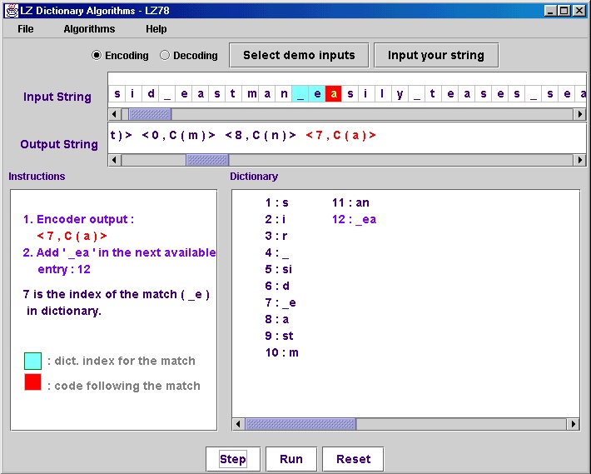Click dictionary entry '3 : r'
591x474 pixels.
276,236
